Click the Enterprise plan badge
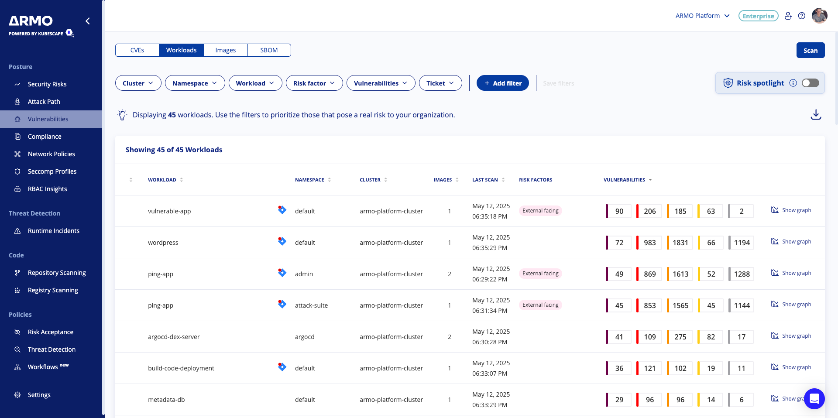The height and width of the screenshot is (418, 838). [759, 16]
